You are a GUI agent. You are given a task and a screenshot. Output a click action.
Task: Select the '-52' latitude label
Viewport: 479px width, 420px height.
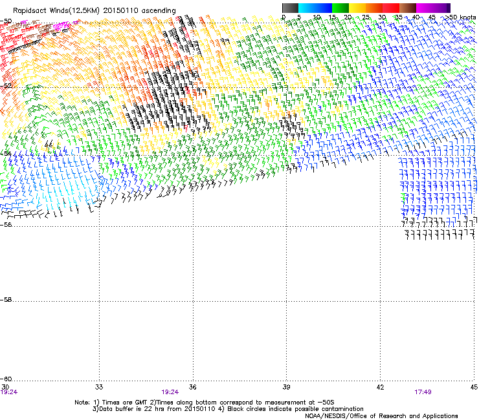pos(6,86)
